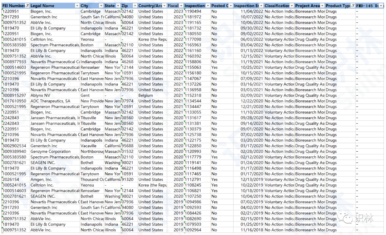Open the FEI Number column filter dropdown

pos(27,6)
